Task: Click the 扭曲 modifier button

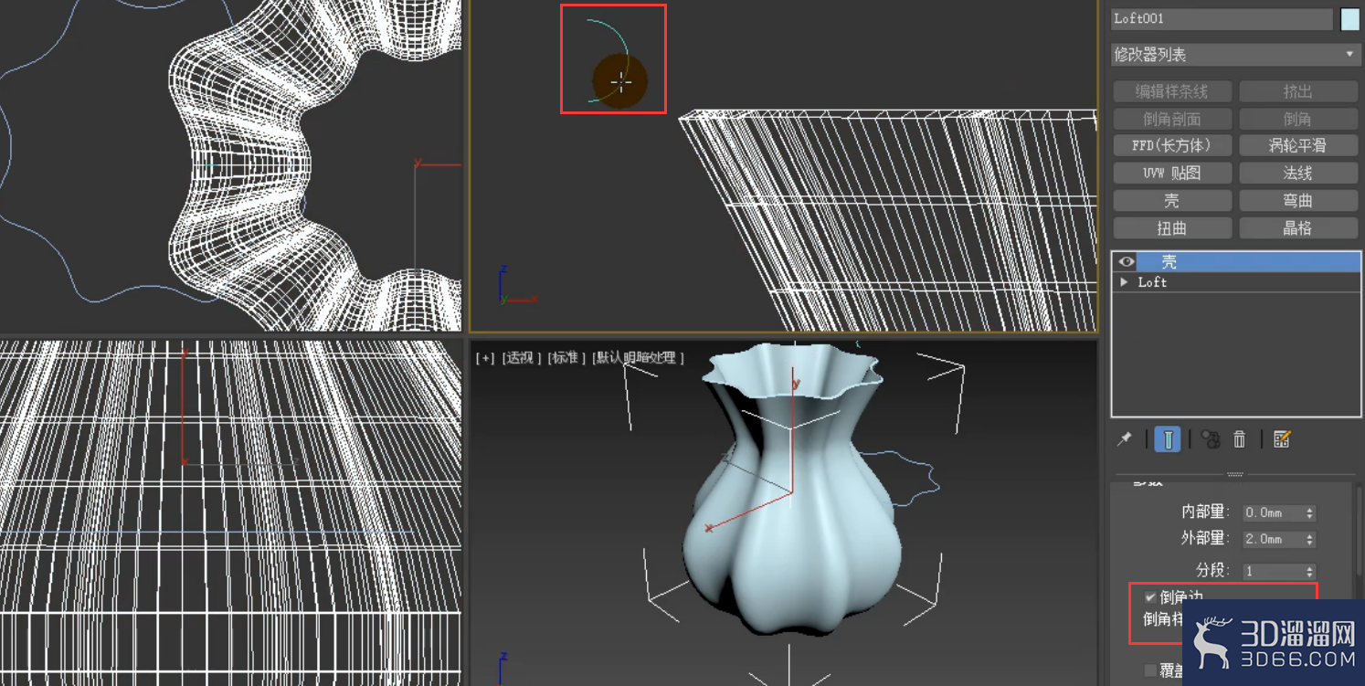Action: click(x=1172, y=227)
